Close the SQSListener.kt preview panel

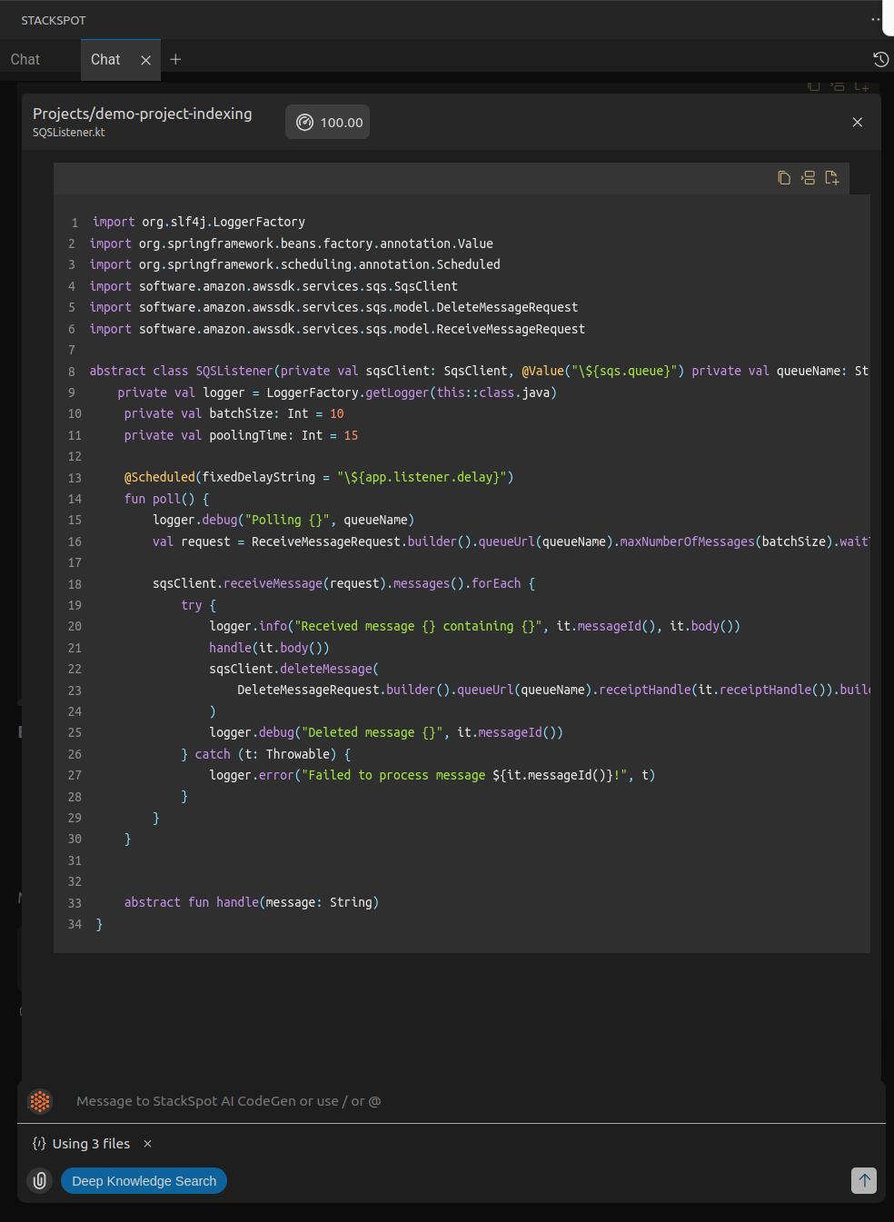(857, 122)
